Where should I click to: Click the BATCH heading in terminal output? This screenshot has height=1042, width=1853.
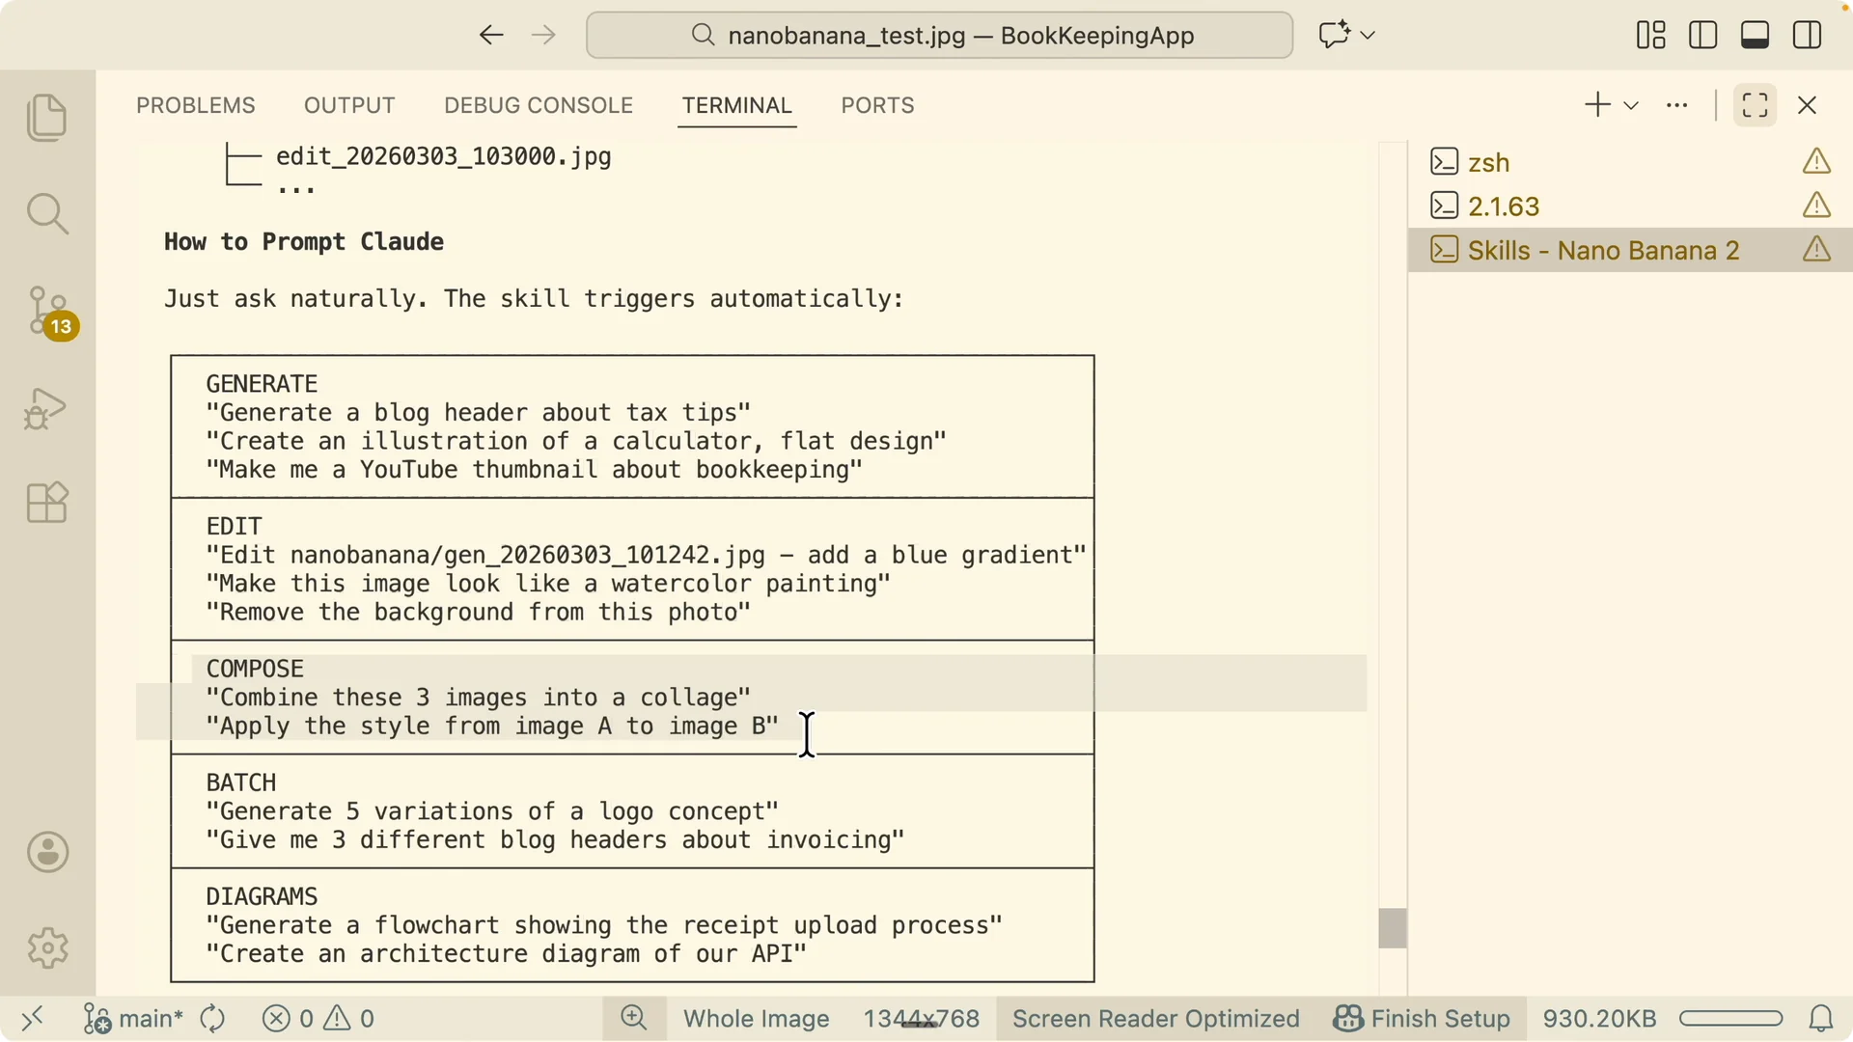[x=241, y=782]
